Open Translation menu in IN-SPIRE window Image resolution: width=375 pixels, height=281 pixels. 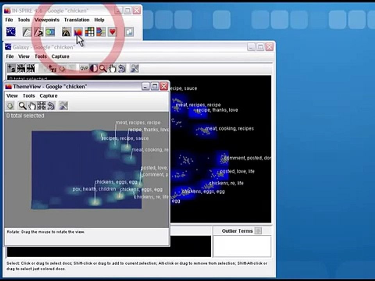(x=77, y=20)
